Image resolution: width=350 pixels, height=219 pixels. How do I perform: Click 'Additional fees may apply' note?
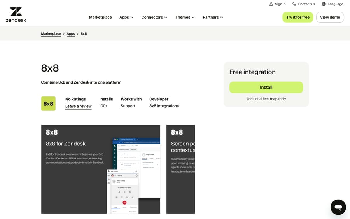click(x=266, y=99)
